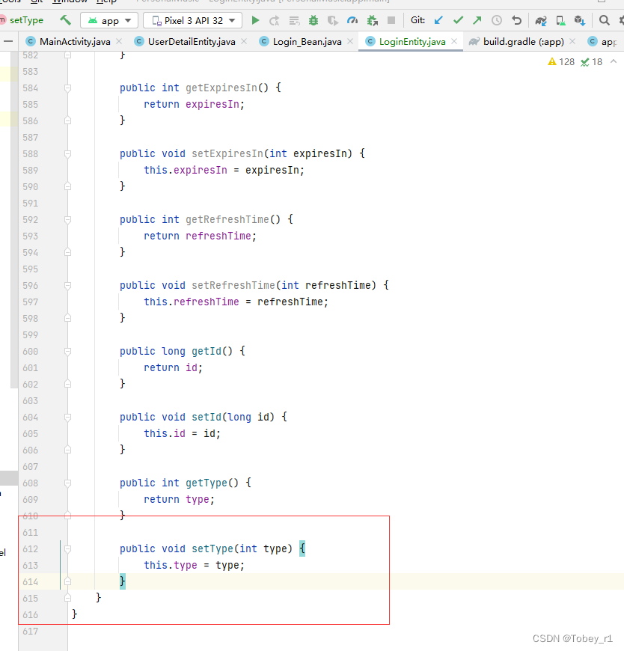Click the getId method name

[x=207, y=351]
